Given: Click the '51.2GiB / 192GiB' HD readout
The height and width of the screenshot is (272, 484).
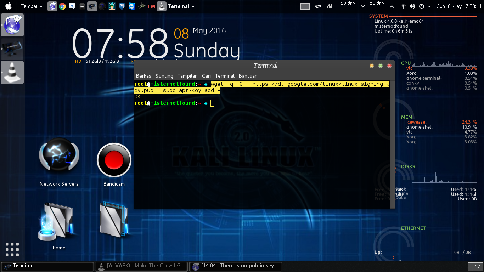Looking at the screenshot, I should (x=102, y=61).
